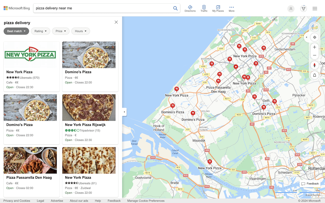Click Closes 02:00 hours text
The image size is (325, 203).
point(25,188)
